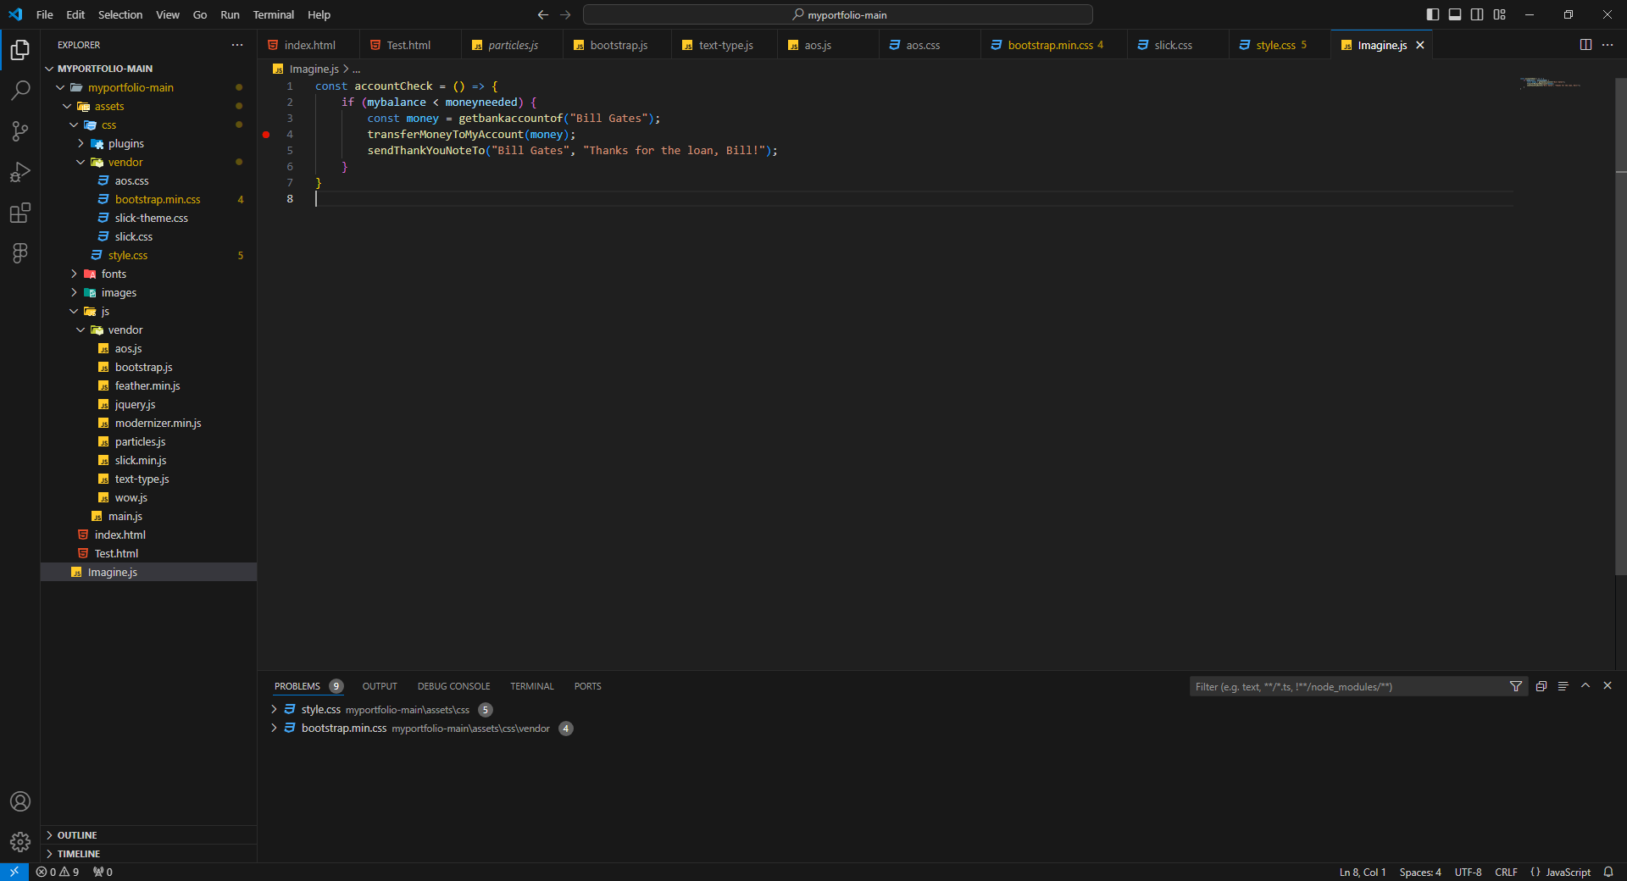
Task: Open the Terminal menu
Action: pos(273,14)
